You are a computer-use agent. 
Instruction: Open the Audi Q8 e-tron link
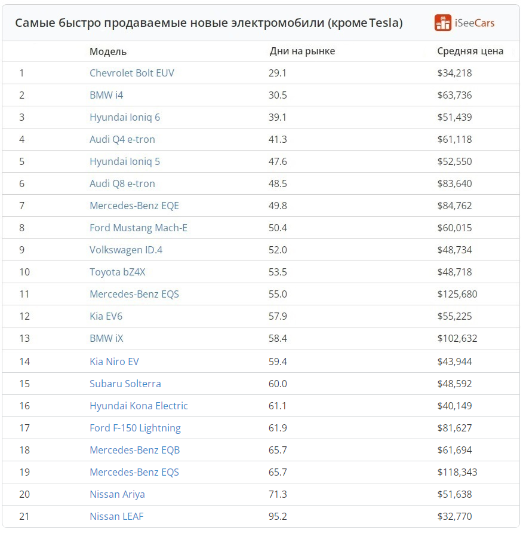click(122, 183)
